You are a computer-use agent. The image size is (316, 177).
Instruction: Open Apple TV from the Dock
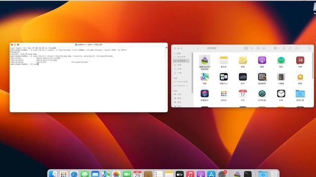point(180,174)
